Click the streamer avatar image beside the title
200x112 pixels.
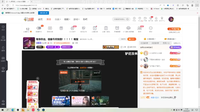tap(29, 43)
